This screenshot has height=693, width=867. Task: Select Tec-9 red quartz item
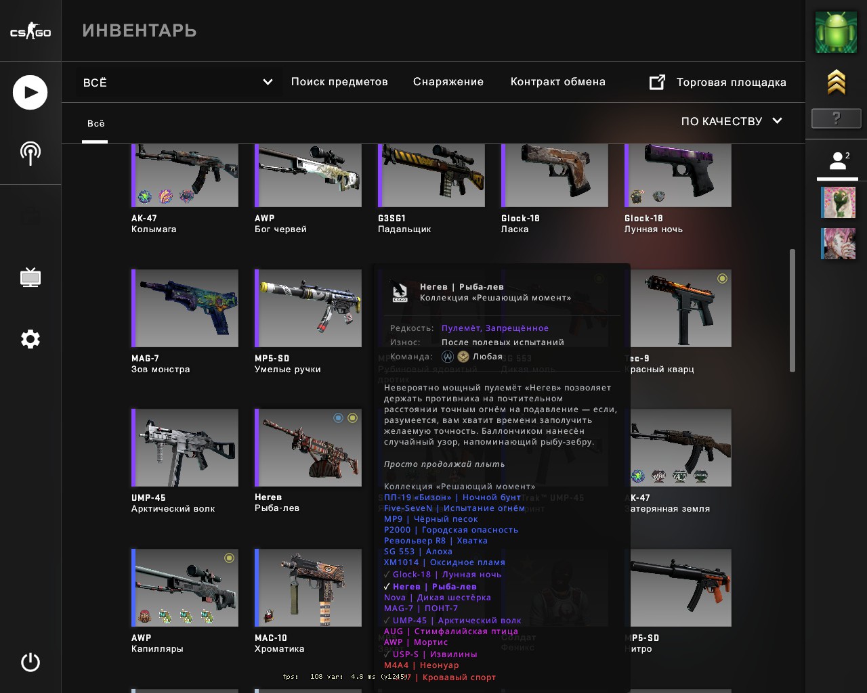(681, 308)
